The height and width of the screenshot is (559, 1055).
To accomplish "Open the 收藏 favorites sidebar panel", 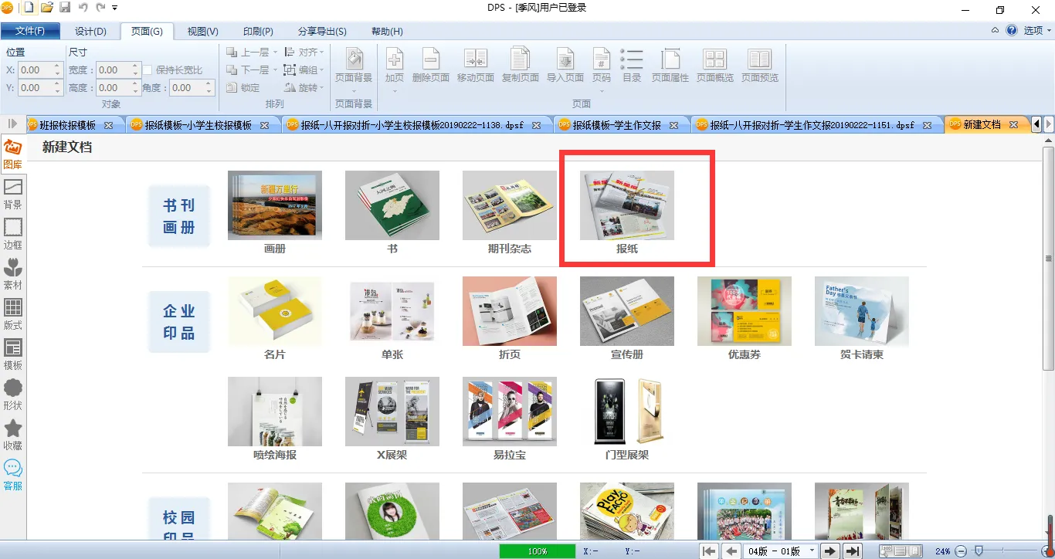I will click(x=13, y=435).
